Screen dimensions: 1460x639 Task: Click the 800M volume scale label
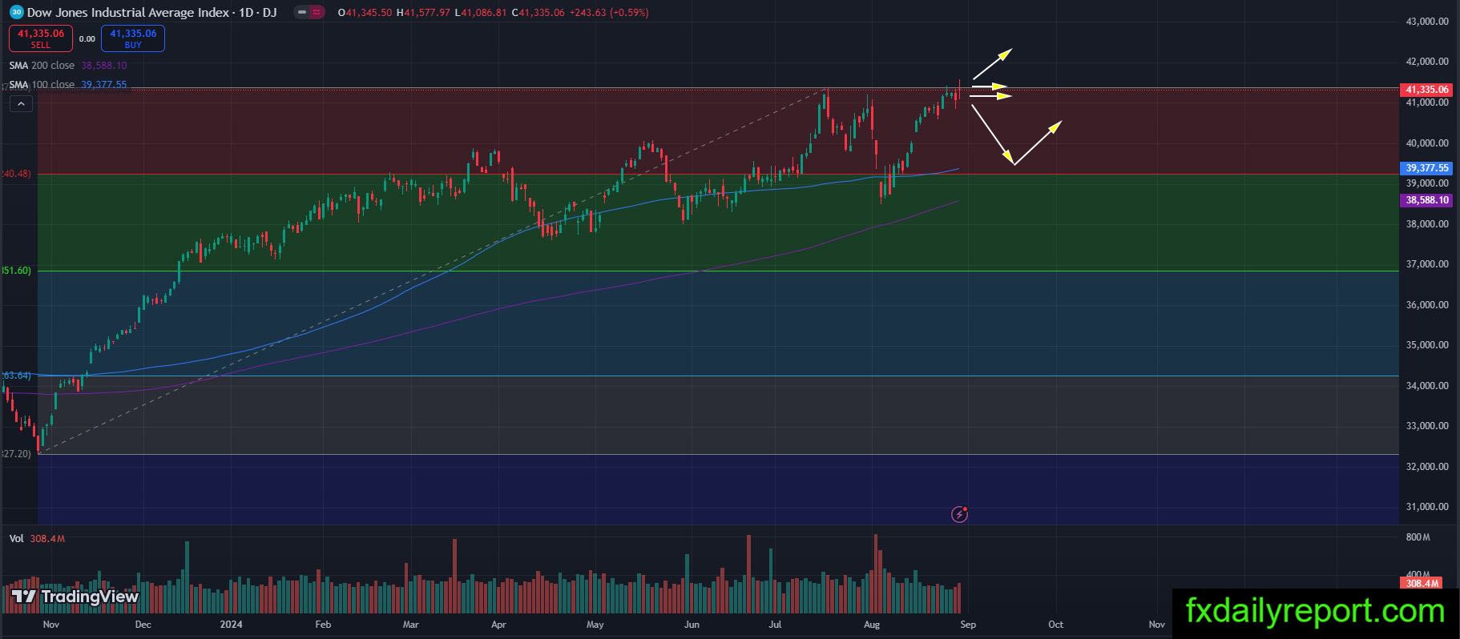(x=1418, y=537)
